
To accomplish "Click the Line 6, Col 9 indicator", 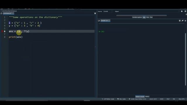I will click(x=153, y=99).
